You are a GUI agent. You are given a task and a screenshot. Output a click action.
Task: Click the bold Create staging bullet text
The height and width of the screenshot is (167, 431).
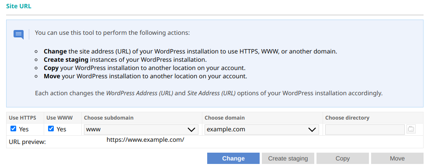[x=66, y=60]
